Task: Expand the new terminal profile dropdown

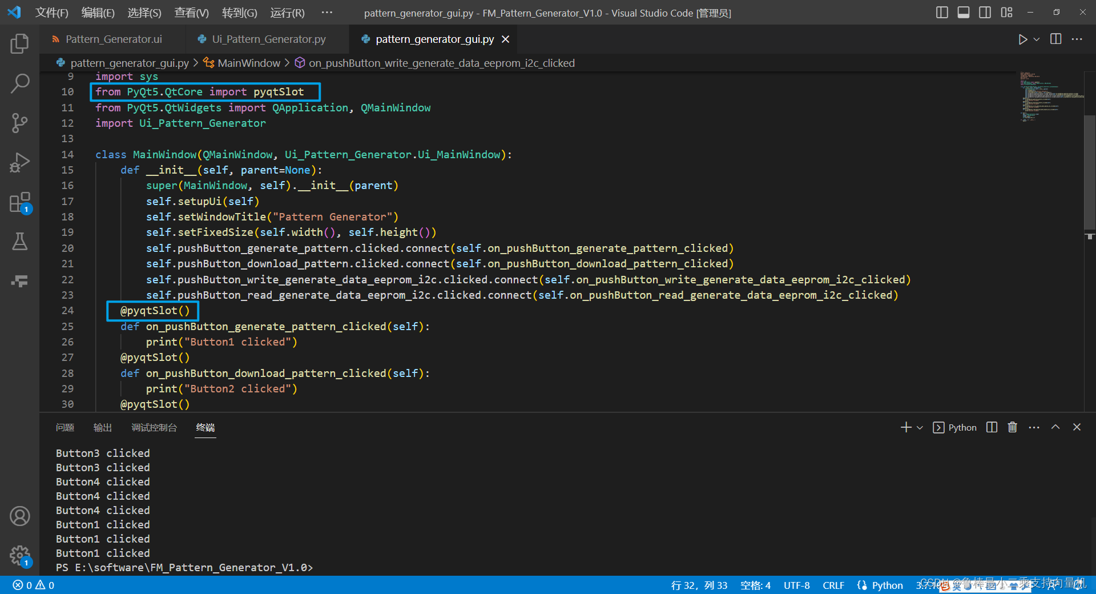Action: pos(920,427)
